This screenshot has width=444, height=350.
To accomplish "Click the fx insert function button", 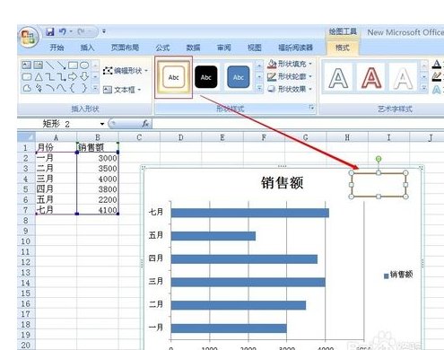I will (x=145, y=124).
